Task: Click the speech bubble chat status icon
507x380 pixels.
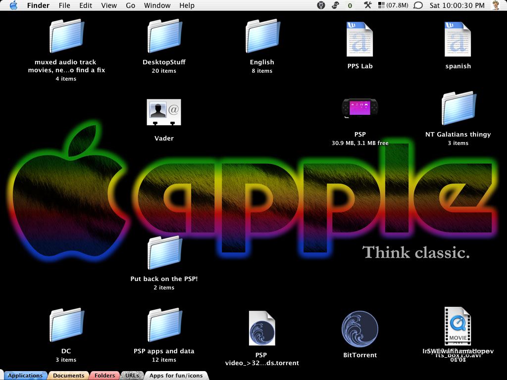Action: [418, 5]
